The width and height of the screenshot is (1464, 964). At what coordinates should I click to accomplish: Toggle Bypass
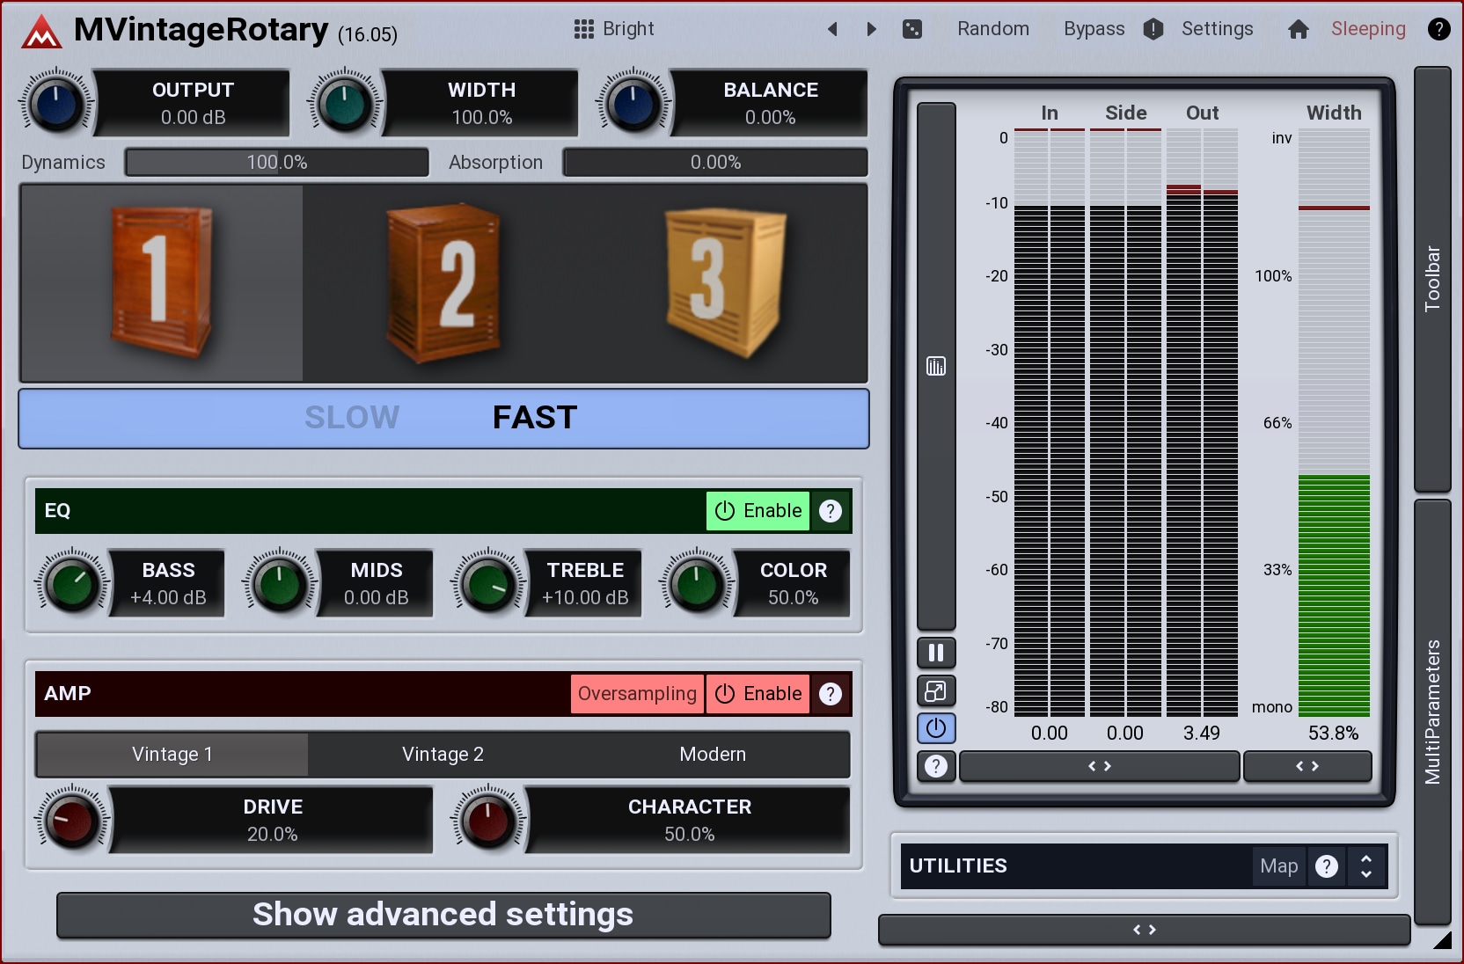coord(1094,29)
